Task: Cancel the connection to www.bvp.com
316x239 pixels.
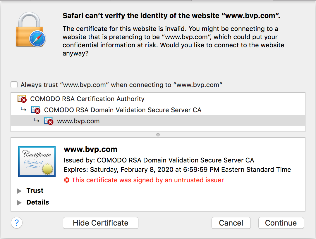Action: click(231, 223)
